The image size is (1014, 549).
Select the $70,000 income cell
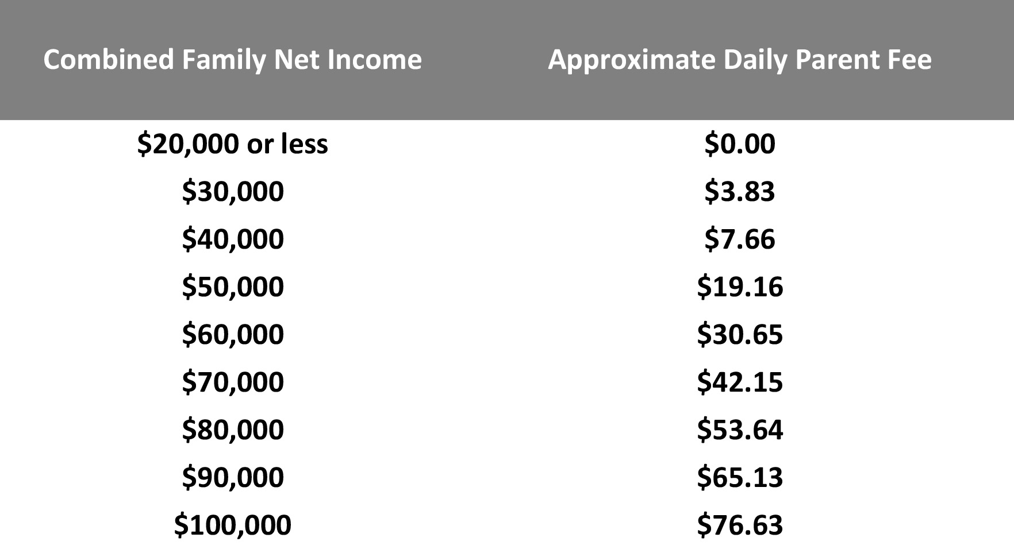[x=233, y=382]
